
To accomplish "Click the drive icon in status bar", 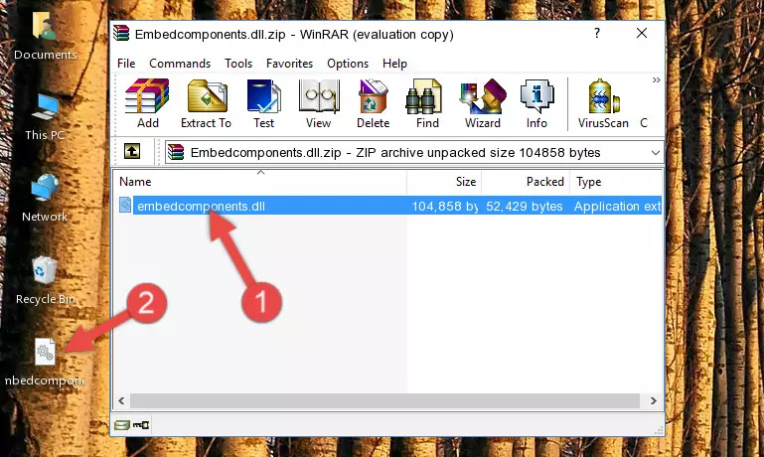I will (x=122, y=425).
